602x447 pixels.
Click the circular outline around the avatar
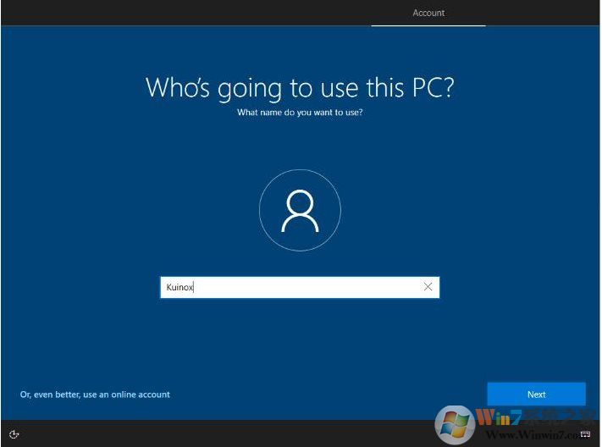pyautogui.click(x=260, y=211)
